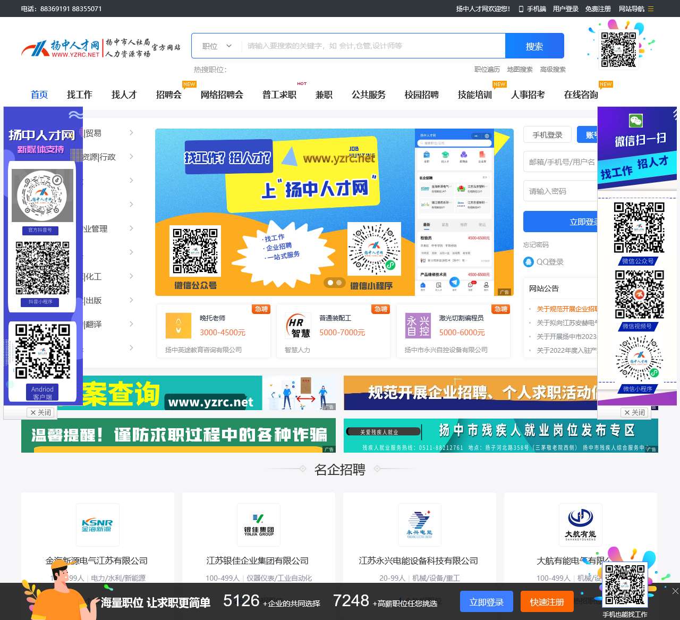Open the 在线咨询 menu item
The height and width of the screenshot is (620, 680).
581,95
